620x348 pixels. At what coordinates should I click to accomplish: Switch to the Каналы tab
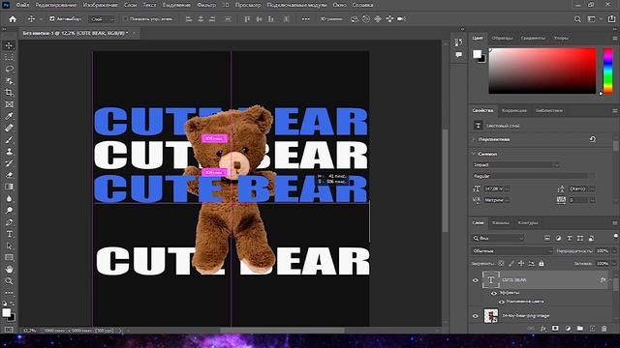click(x=501, y=223)
